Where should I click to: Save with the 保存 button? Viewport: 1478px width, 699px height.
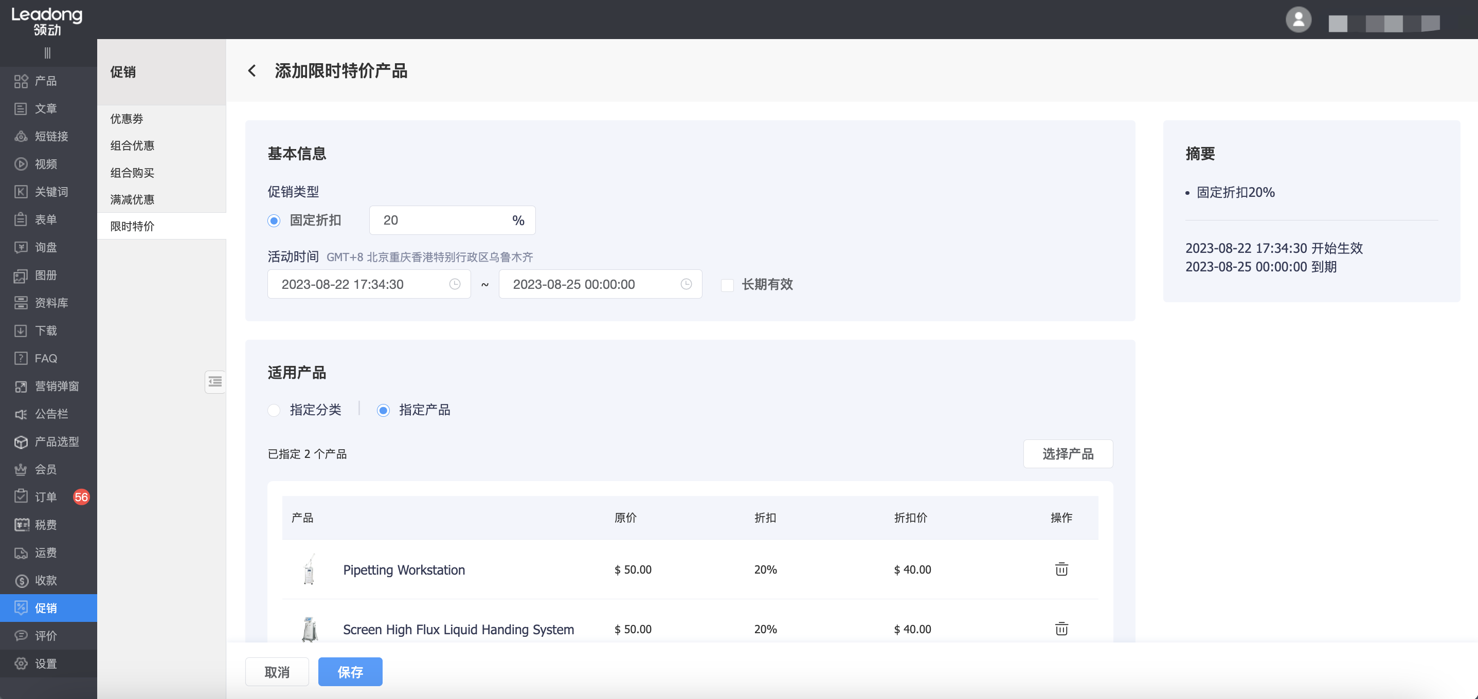[x=350, y=671]
